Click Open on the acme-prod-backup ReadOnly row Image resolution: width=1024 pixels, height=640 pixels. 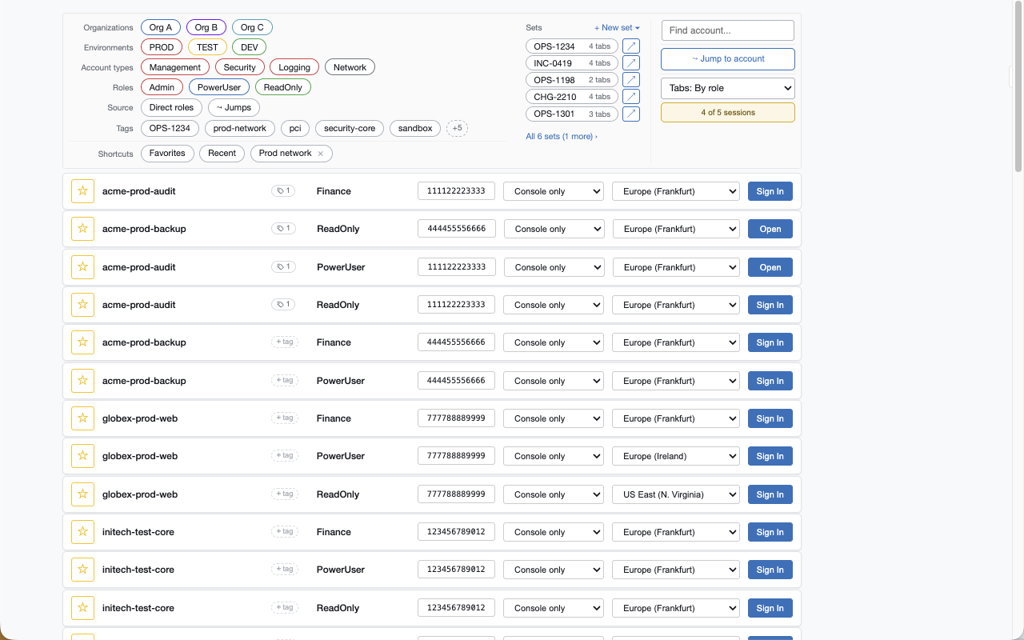(770, 229)
